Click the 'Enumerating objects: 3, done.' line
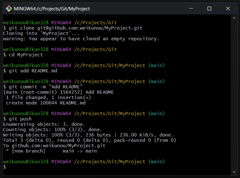 (x=44, y=124)
